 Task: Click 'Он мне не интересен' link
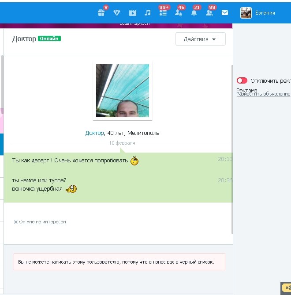pos(42,222)
